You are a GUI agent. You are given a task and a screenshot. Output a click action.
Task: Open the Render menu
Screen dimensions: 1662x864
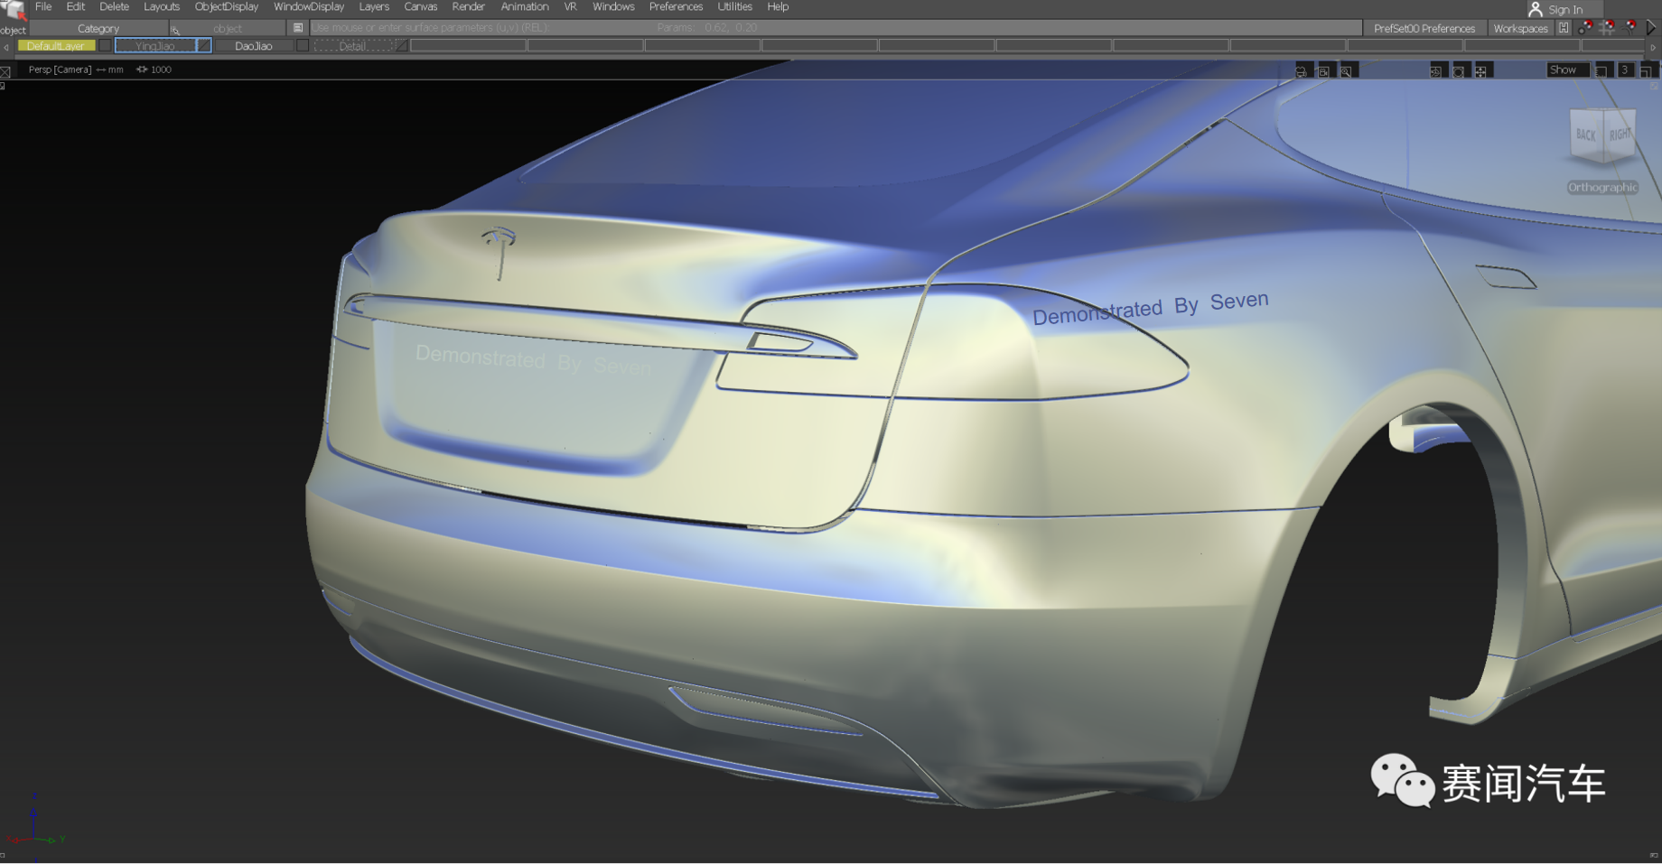click(468, 6)
